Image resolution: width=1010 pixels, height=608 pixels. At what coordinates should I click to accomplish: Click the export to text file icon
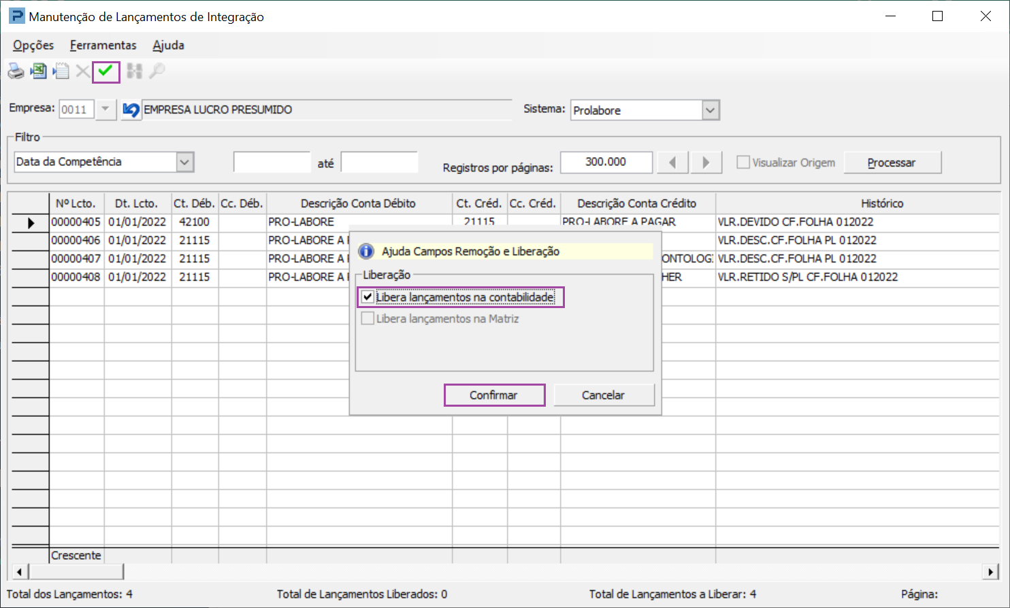click(x=61, y=71)
